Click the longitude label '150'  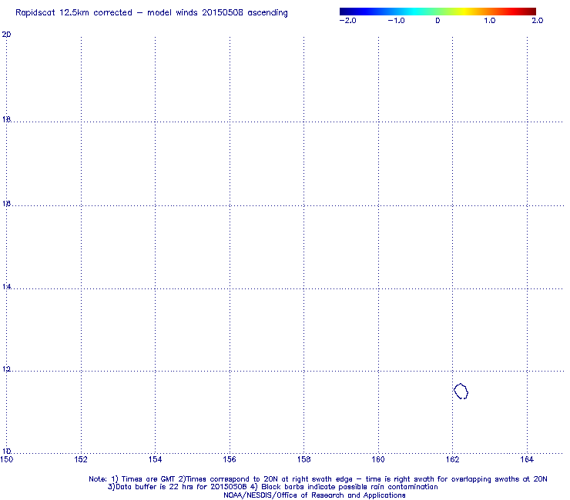point(6,459)
